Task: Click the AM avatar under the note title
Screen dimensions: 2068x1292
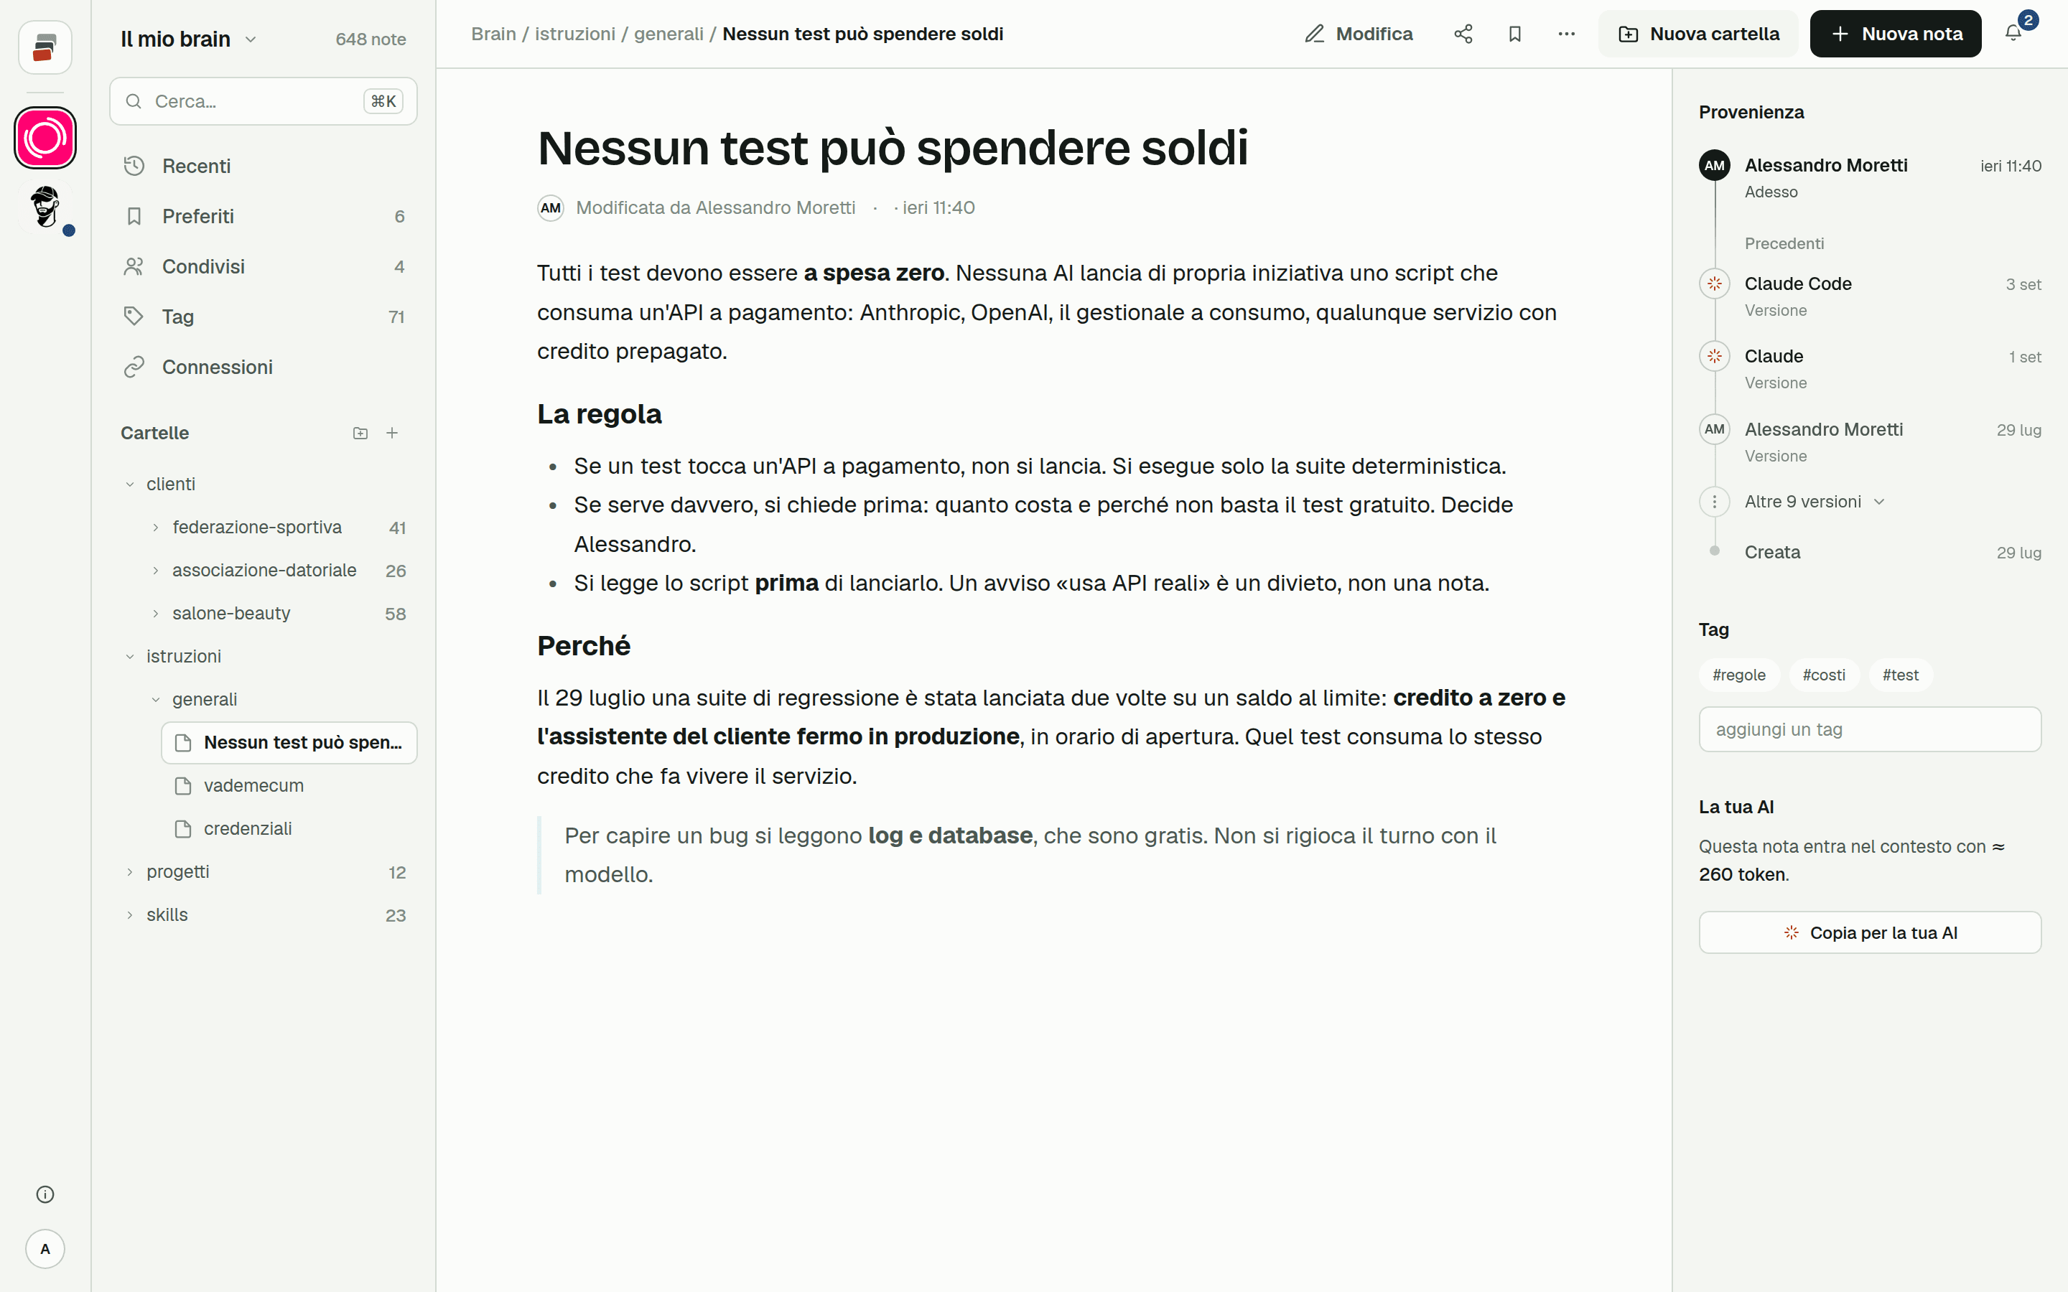Action: [x=550, y=207]
